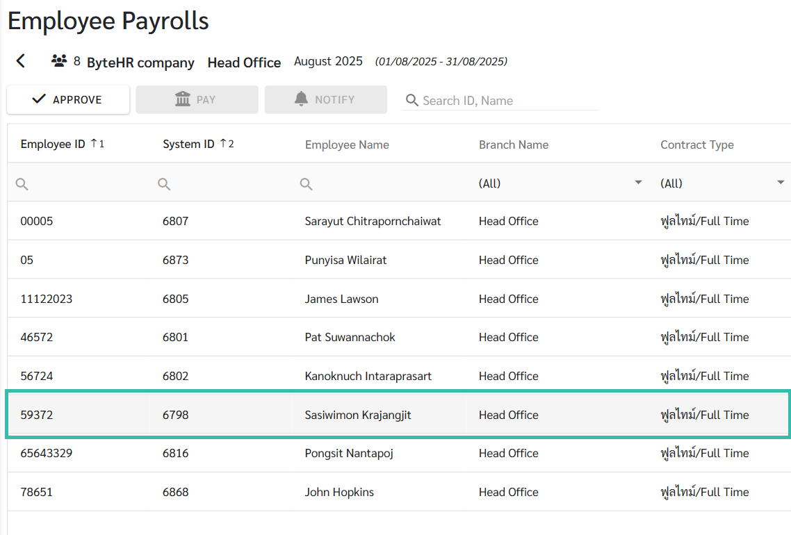Click the date range (01/08/2025 - 31/08/2025)
The image size is (791, 535).
(441, 62)
